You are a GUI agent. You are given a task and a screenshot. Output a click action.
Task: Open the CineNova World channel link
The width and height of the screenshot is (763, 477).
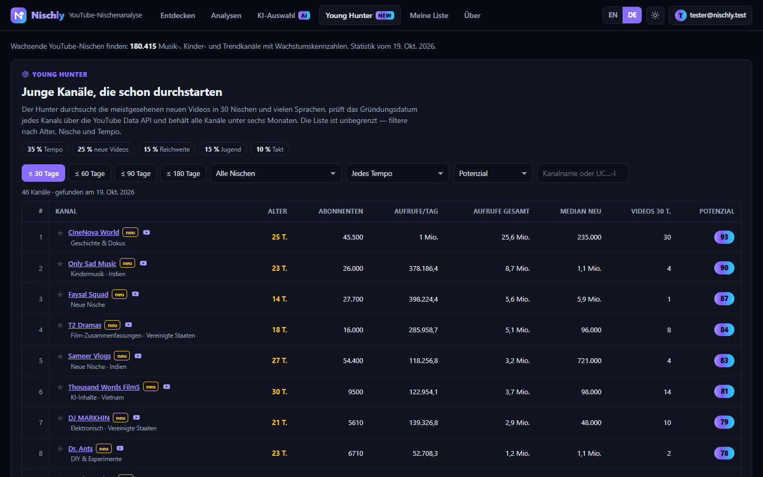(94, 233)
